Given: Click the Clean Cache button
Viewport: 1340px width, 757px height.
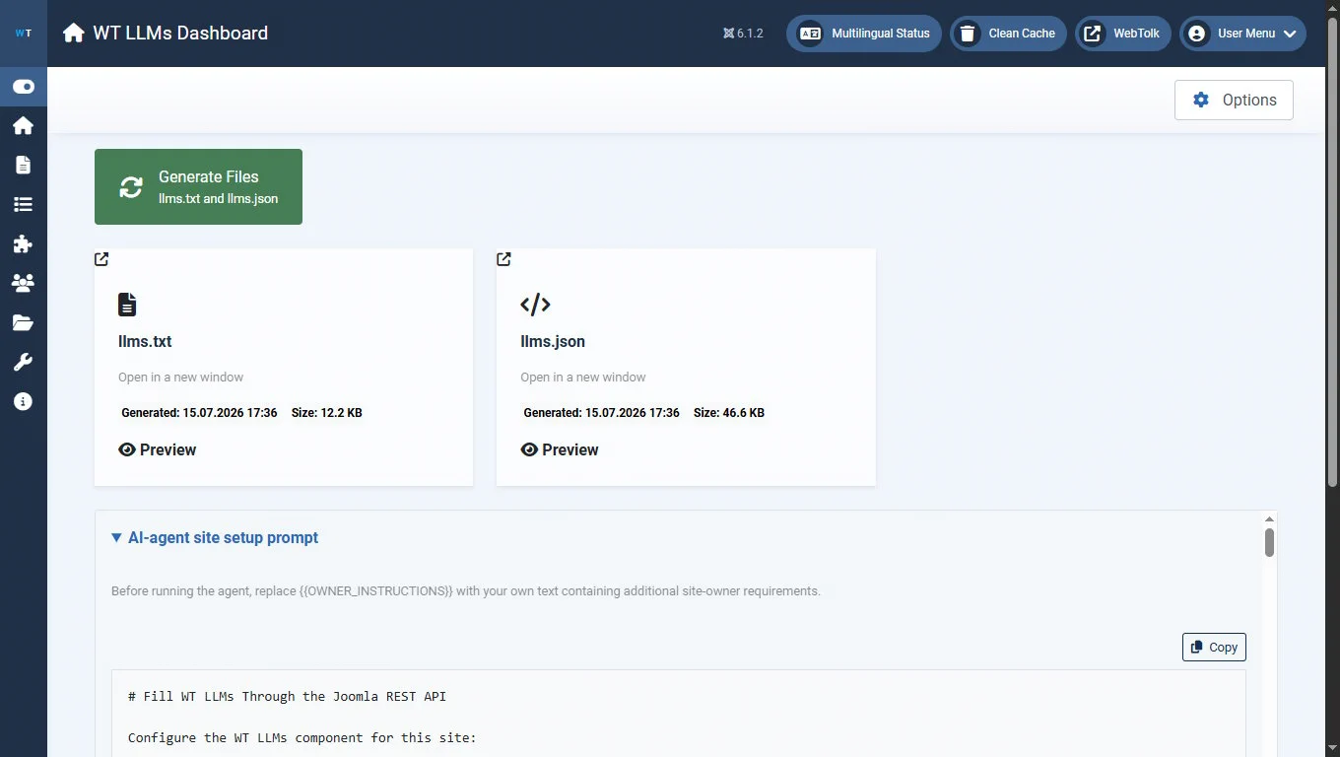Looking at the screenshot, I should 1008,33.
